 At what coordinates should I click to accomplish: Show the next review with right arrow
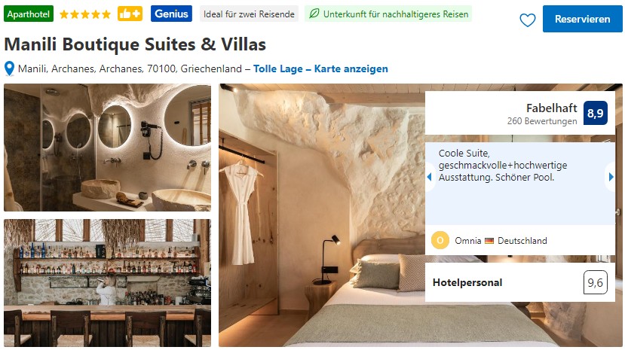pyautogui.click(x=611, y=177)
